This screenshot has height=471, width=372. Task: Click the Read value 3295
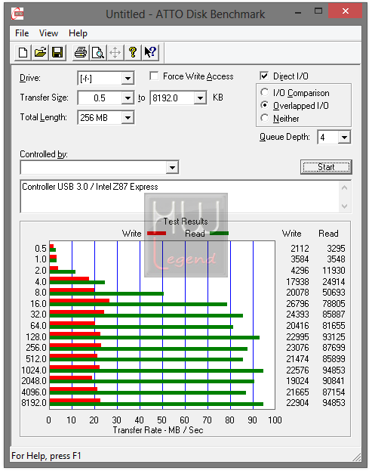(336, 249)
